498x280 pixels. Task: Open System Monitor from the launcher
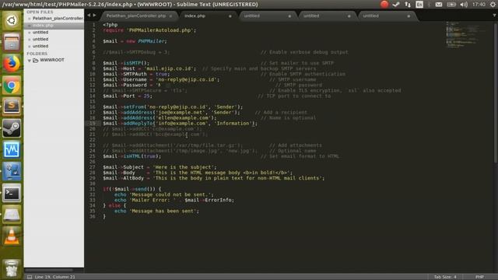[12, 149]
